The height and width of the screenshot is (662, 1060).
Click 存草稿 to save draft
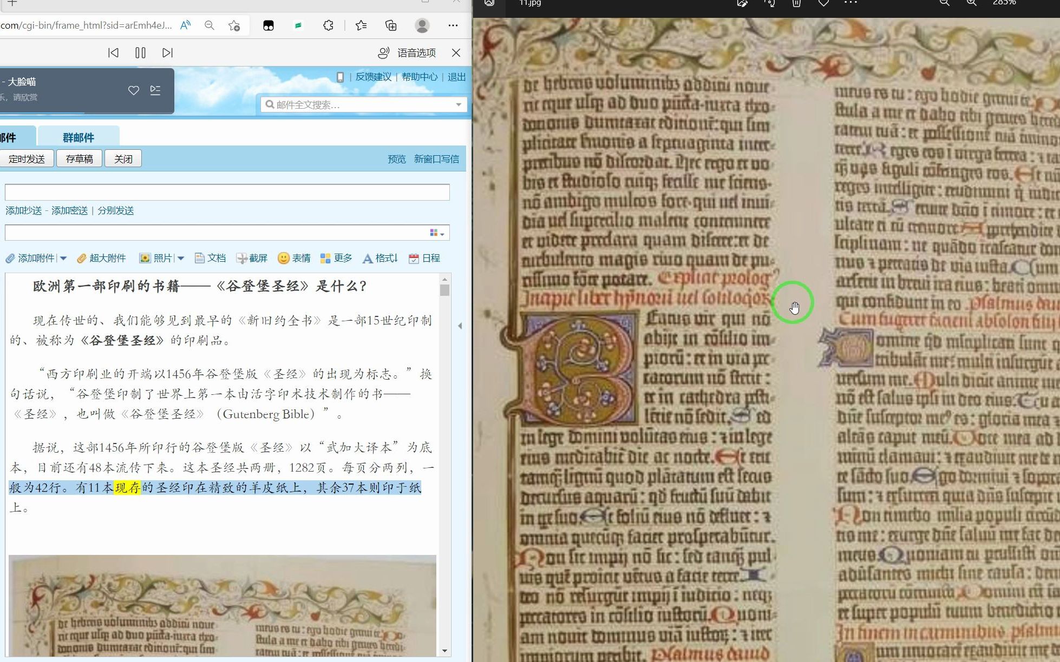(79, 158)
